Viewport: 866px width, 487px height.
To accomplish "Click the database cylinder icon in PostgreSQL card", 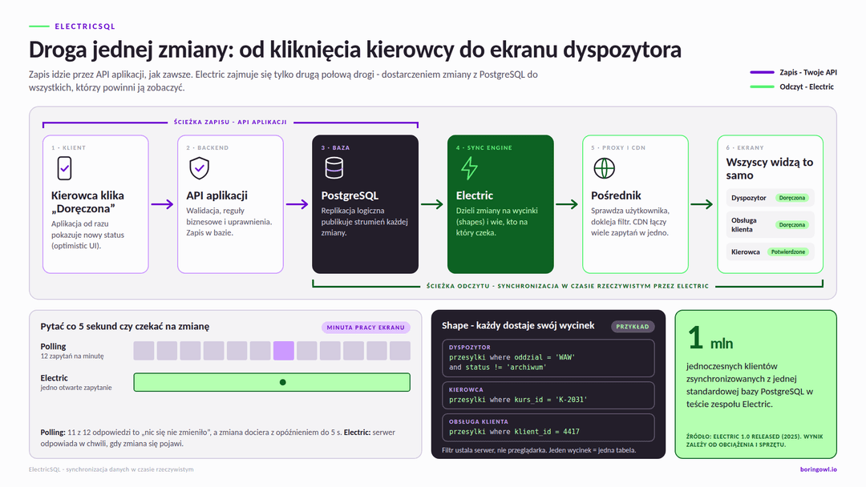I will [334, 168].
